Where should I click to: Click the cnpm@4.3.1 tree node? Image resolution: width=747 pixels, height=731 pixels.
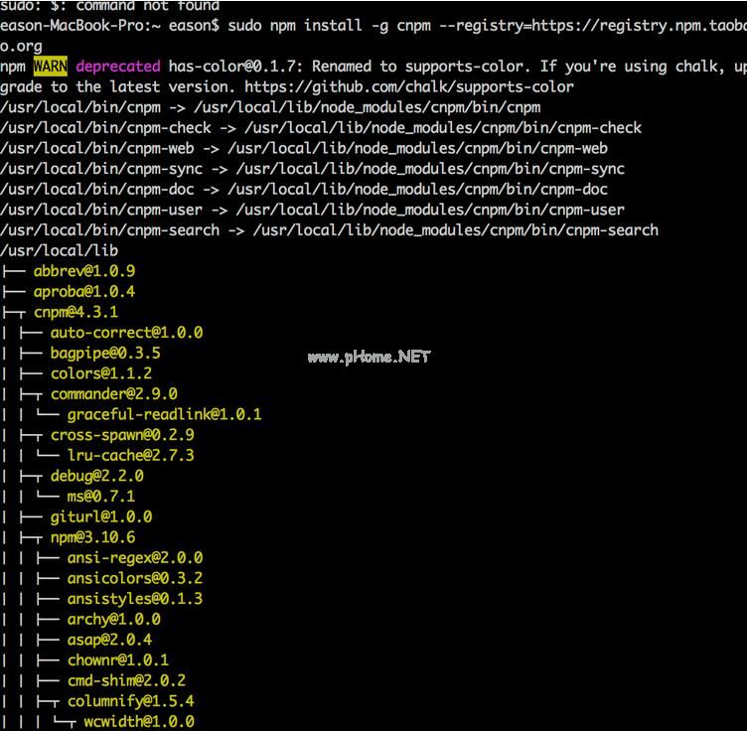(x=75, y=312)
